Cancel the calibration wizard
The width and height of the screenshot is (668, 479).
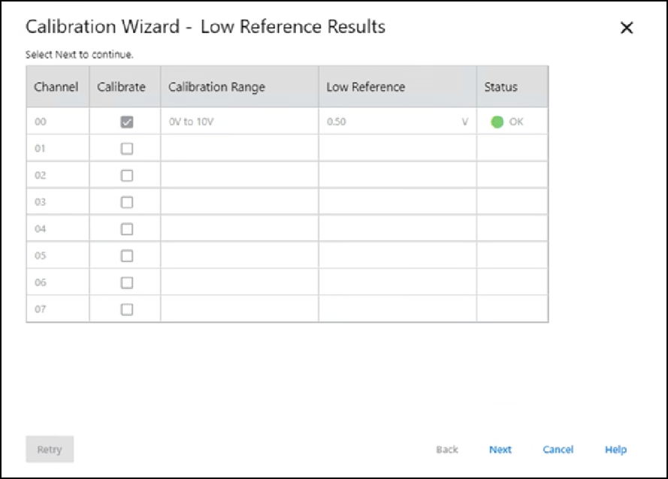tap(558, 450)
